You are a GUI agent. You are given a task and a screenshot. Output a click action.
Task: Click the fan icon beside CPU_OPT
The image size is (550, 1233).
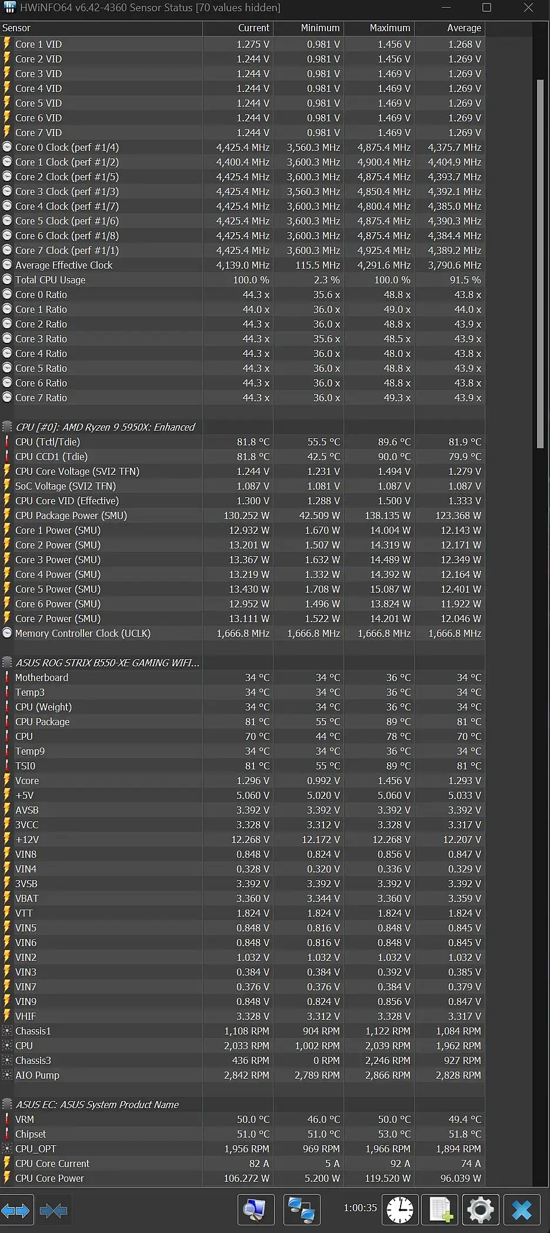click(7, 1149)
